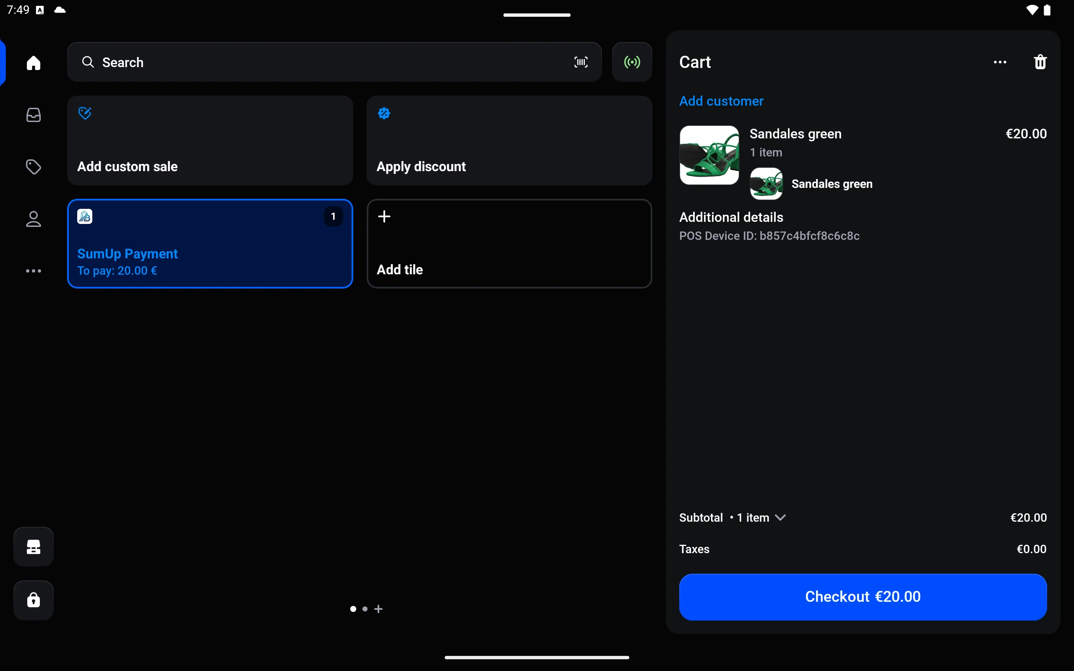Open large Sandales green product thumbnail

coord(709,155)
